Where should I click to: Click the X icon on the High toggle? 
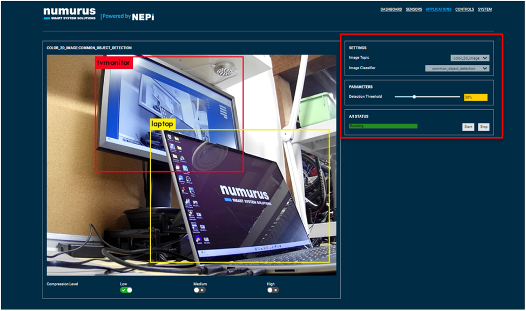point(275,290)
